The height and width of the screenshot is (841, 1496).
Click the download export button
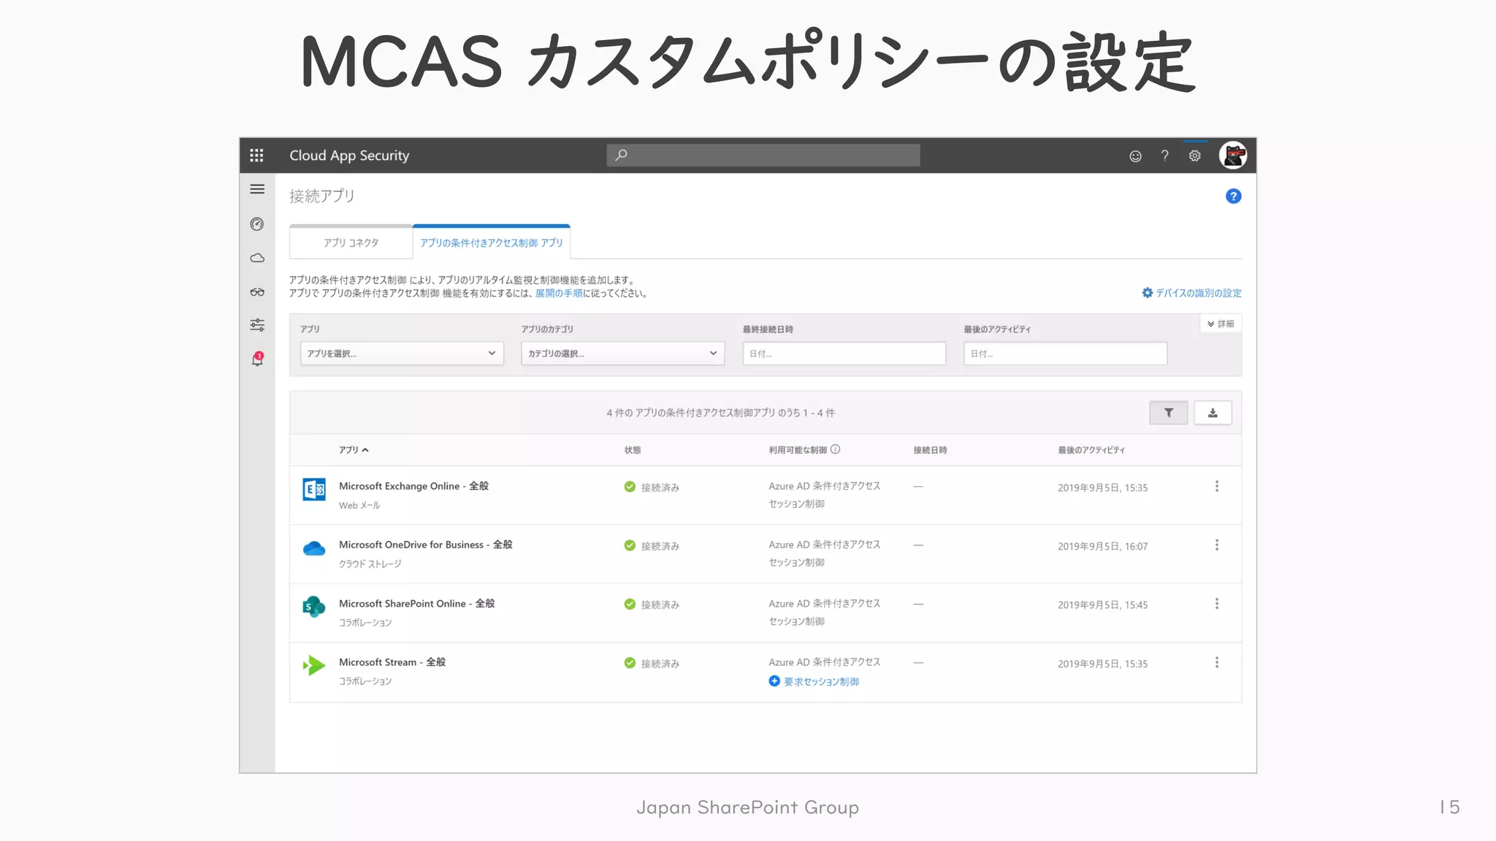pyautogui.click(x=1213, y=412)
